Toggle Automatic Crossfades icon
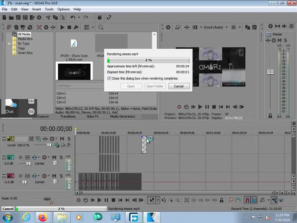Screen dimensions: 297x223 point(254,200)
